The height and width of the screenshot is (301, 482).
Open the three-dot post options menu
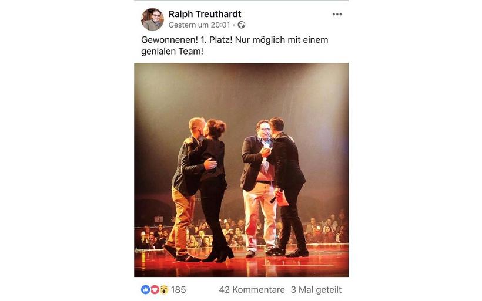pos(337,15)
